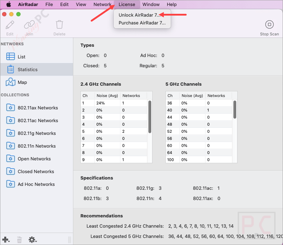Click the sidebar resize handle at bottom
This screenshot has height=245, width=283.
point(70,240)
